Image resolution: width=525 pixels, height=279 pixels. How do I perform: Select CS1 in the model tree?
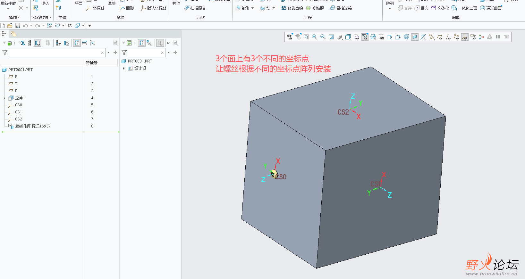click(x=18, y=112)
